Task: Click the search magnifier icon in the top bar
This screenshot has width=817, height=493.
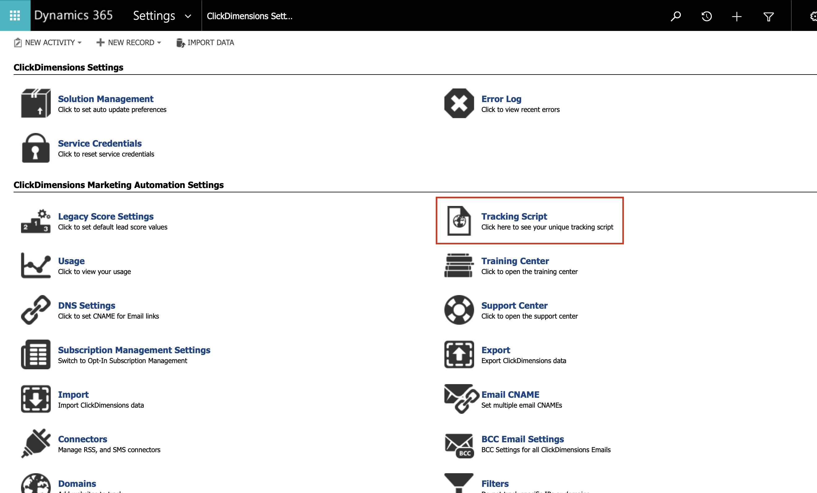Action: pos(675,16)
